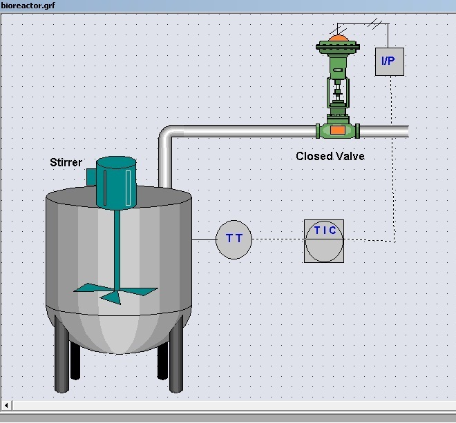Image resolution: width=456 pixels, height=423 pixels.
Task: Click the horizontal scrollbar left arrow
Action: coord(6,404)
